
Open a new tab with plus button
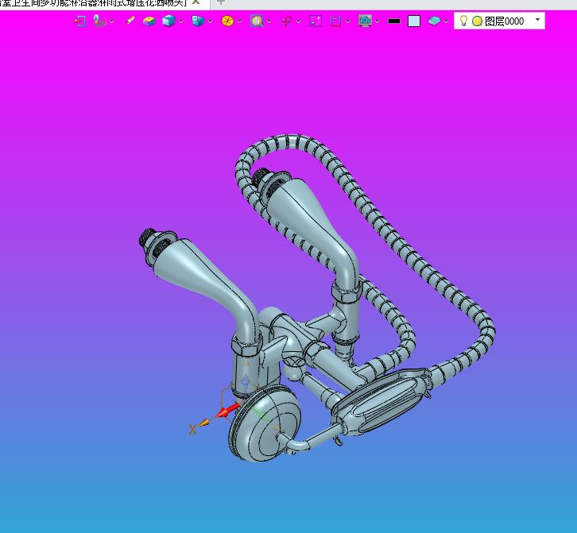tap(220, 2)
